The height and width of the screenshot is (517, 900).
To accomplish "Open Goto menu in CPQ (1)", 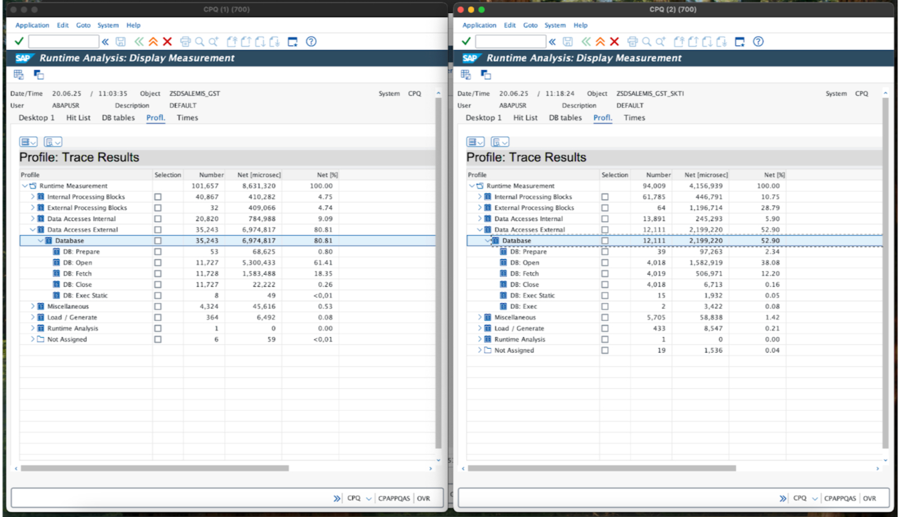I will click(x=83, y=25).
